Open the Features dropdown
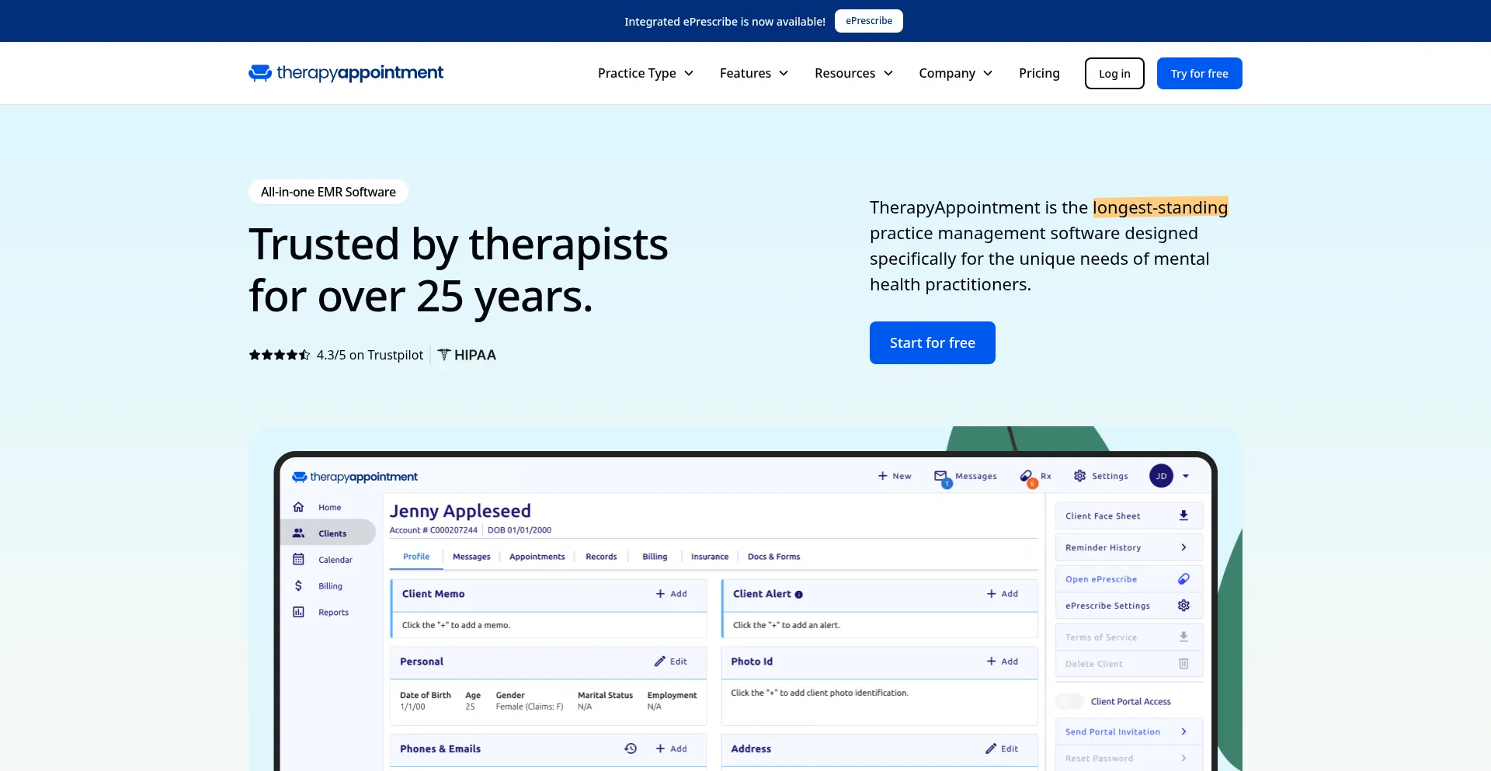Screen dimensions: 1491x771 pyautogui.click(x=753, y=73)
